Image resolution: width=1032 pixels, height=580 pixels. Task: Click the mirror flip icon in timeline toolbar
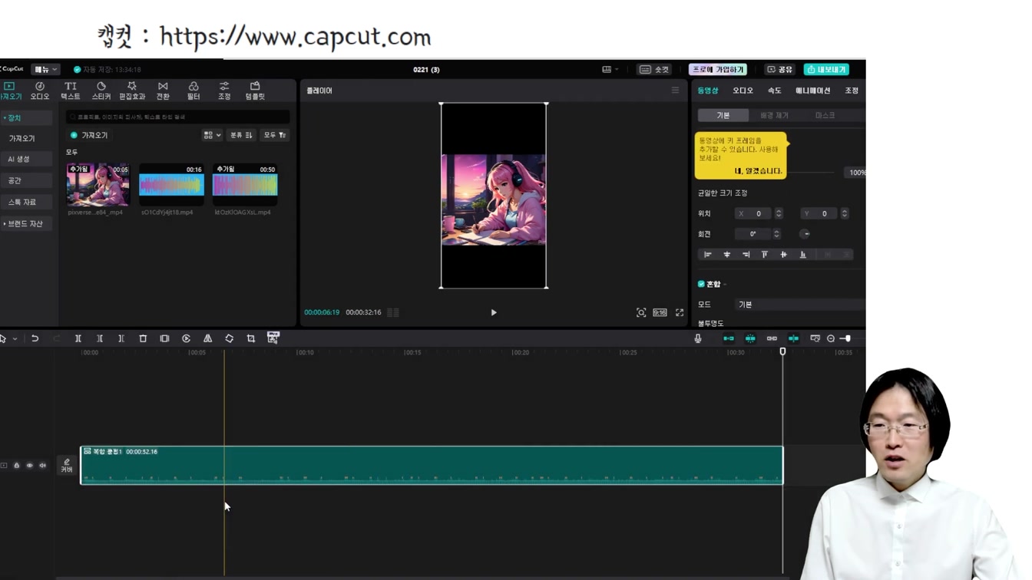(207, 338)
